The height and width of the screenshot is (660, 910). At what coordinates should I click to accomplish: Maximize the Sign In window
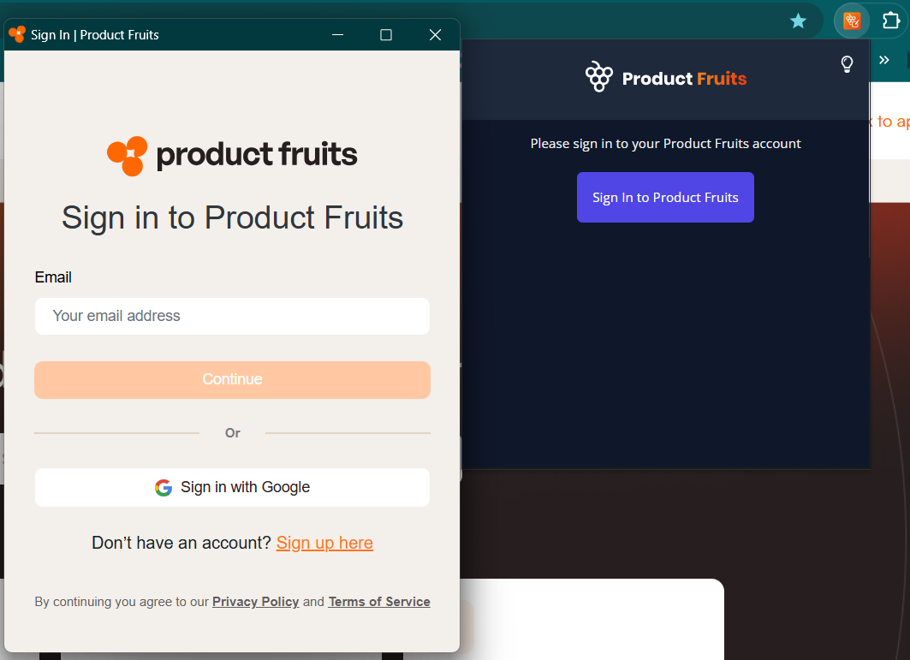(x=386, y=34)
